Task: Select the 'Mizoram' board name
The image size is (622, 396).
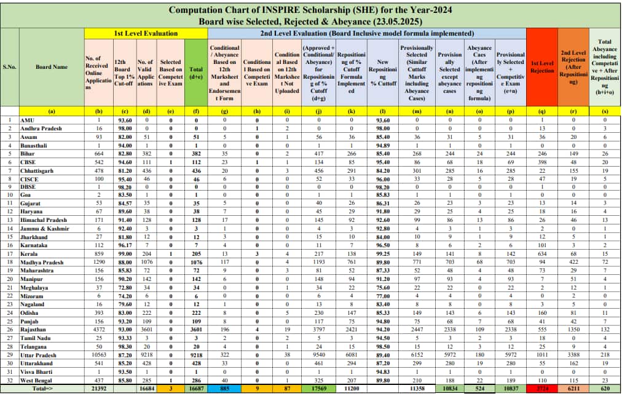Action: pos(32,296)
